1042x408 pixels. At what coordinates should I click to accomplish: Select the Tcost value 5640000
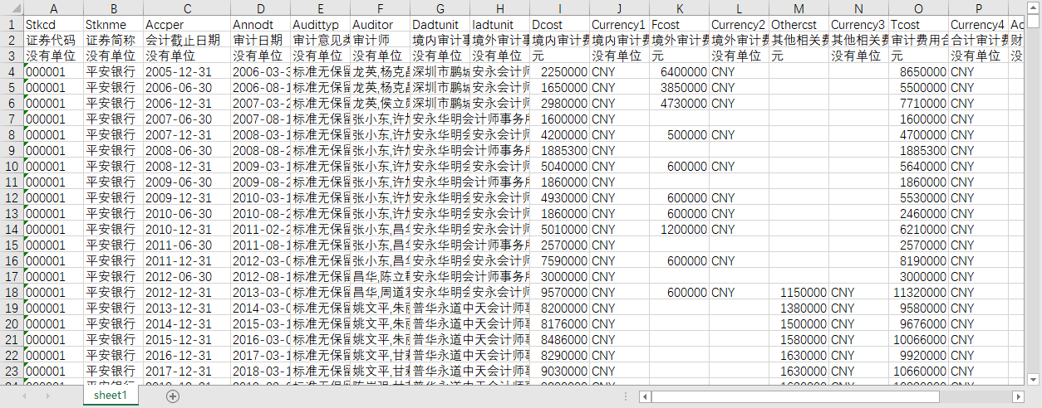[918, 166]
